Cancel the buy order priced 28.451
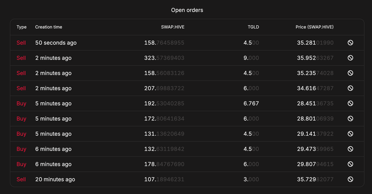The image size is (372, 194). point(350,103)
